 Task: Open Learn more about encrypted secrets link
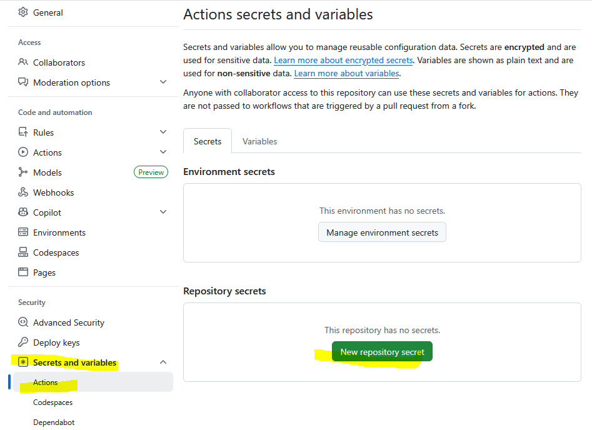(x=343, y=61)
